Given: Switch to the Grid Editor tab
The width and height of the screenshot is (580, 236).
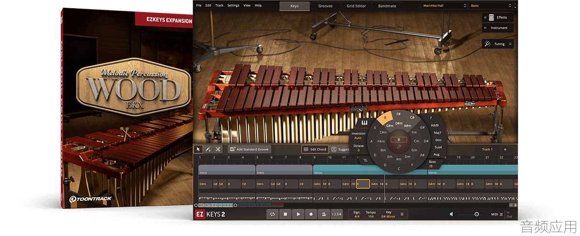Looking at the screenshot, I should (356, 6).
